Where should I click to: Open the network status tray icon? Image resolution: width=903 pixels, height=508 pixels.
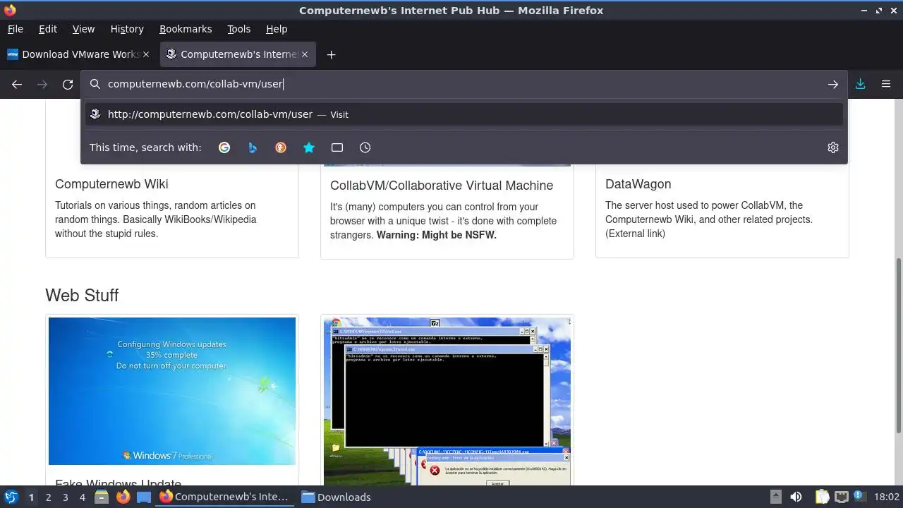pyautogui.click(x=842, y=497)
